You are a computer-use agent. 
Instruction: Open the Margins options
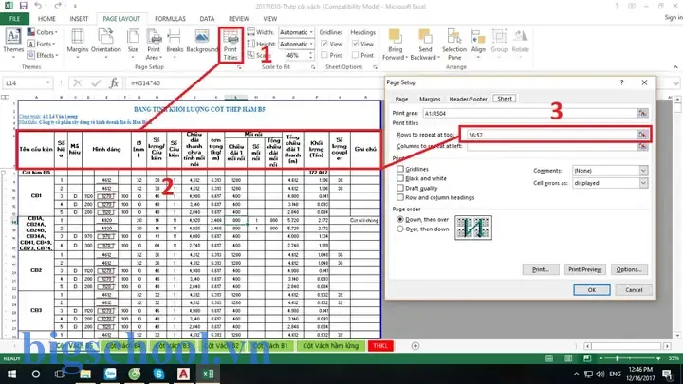[78, 43]
